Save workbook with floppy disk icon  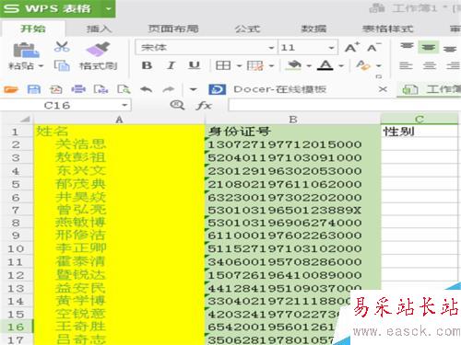[x=34, y=89]
